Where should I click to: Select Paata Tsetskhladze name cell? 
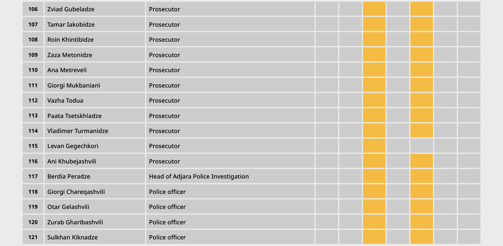[x=95, y=115]
